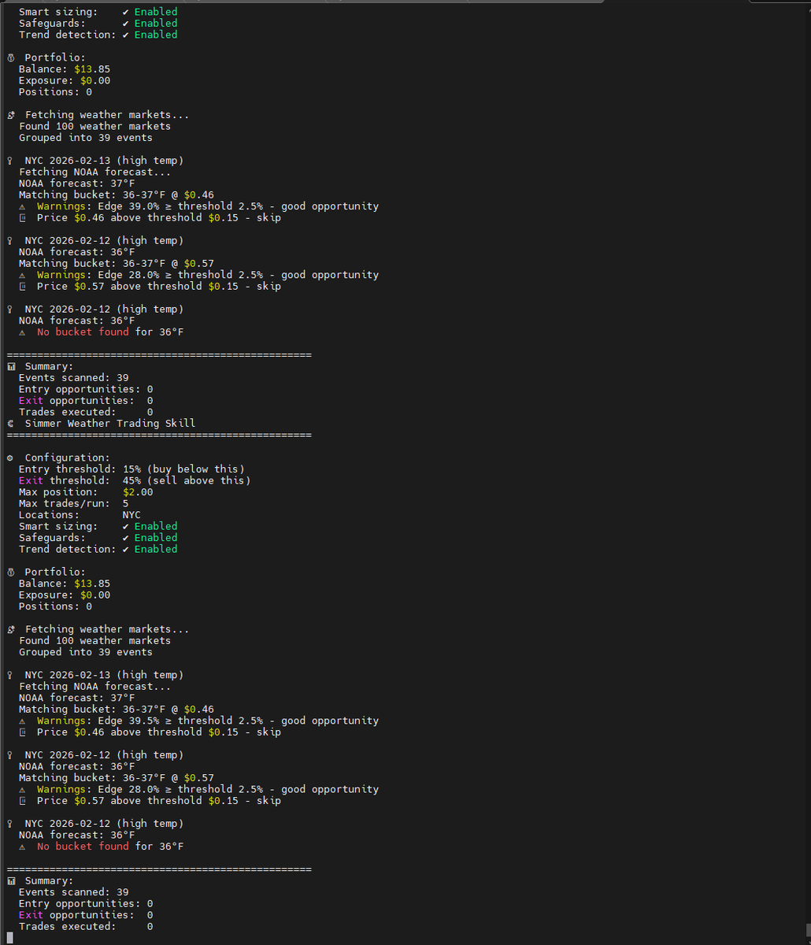Click "15% (buy below this)" value
This screenshot has height=945, width=811.
pyautogui.click(x=183, y=469)
